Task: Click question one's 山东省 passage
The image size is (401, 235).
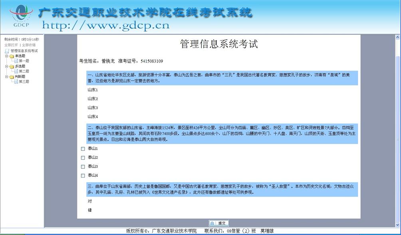Action: click(x=222, y=78)
